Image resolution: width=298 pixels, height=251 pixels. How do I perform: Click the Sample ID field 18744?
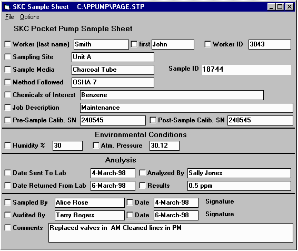(x=246, y=70)
